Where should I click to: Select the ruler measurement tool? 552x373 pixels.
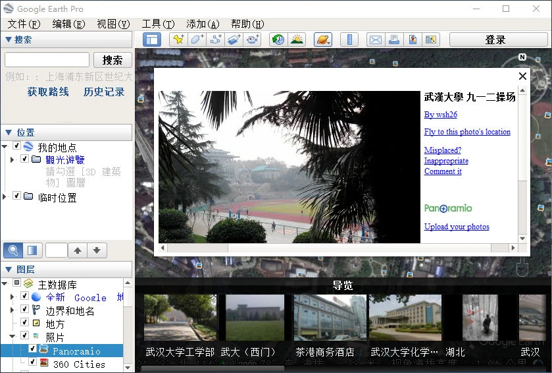[x=349, y=40]
